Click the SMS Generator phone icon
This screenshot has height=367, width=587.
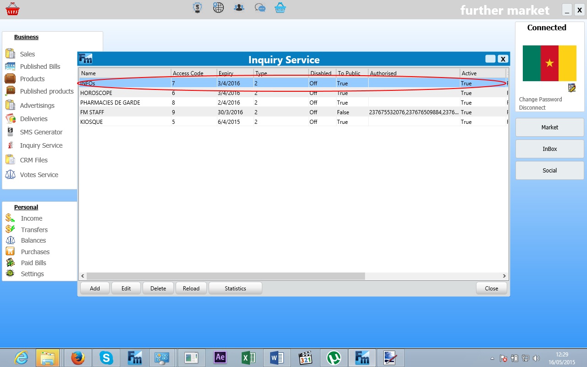tap(10, 132)
